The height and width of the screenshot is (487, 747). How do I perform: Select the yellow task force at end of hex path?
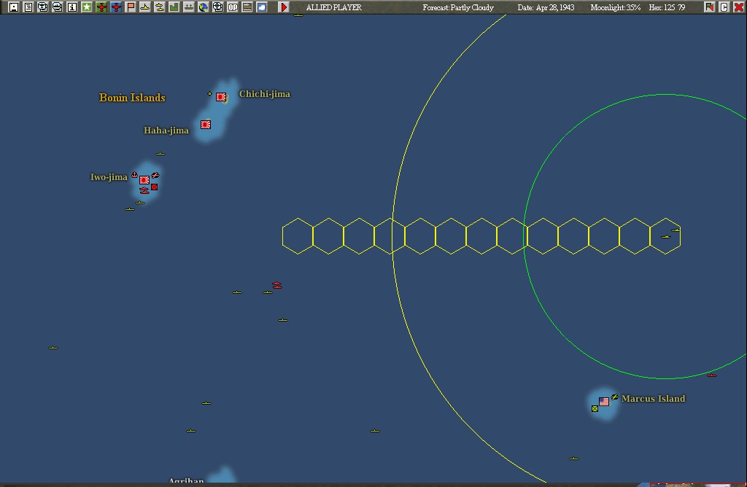point(665,237)
